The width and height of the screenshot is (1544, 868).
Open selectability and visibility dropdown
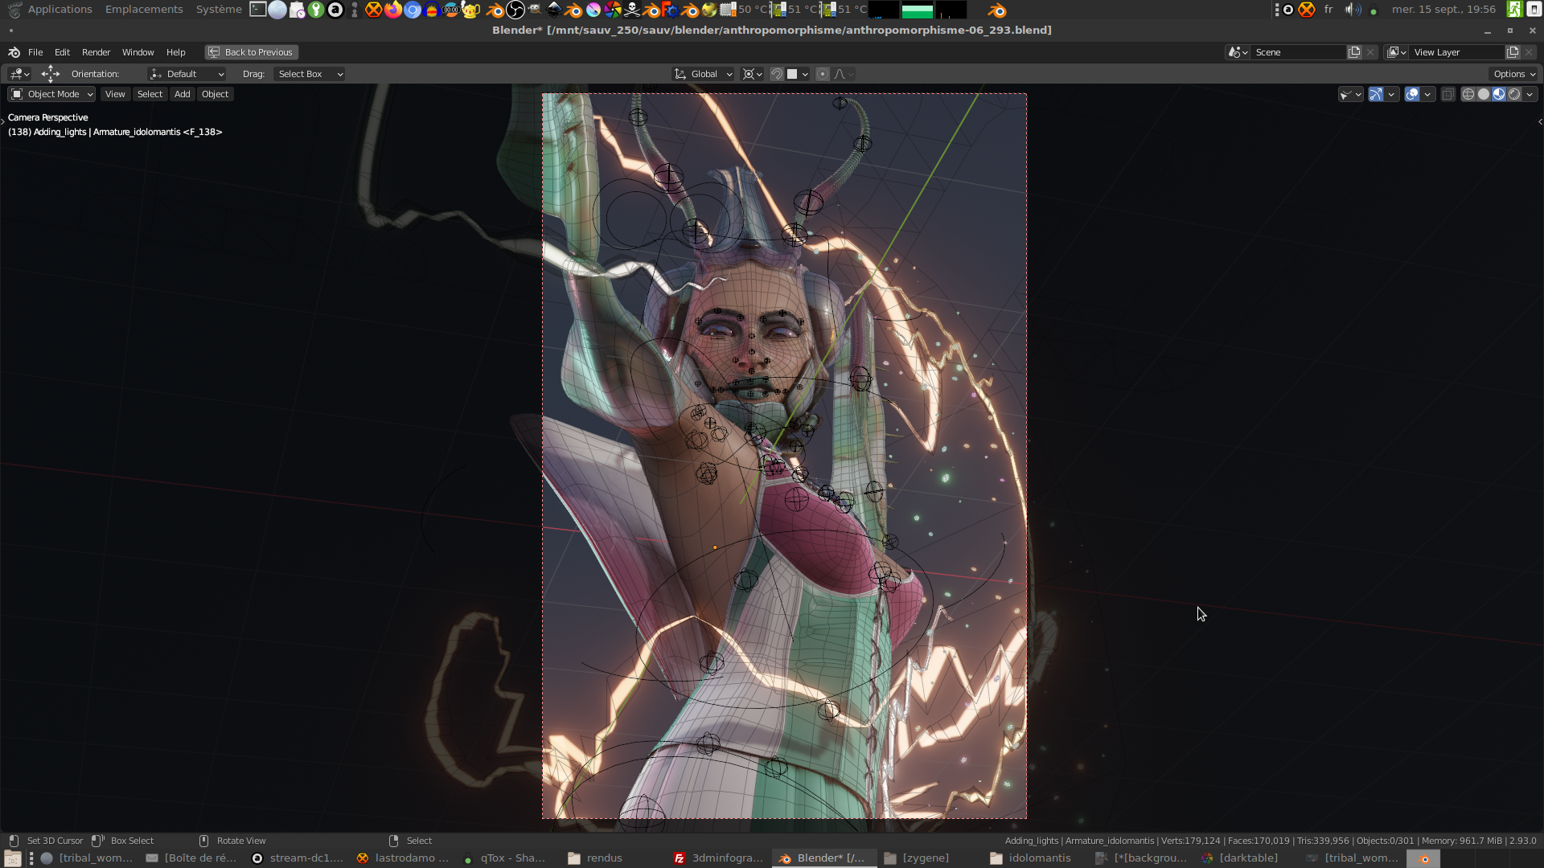(x=1350, y=94)
